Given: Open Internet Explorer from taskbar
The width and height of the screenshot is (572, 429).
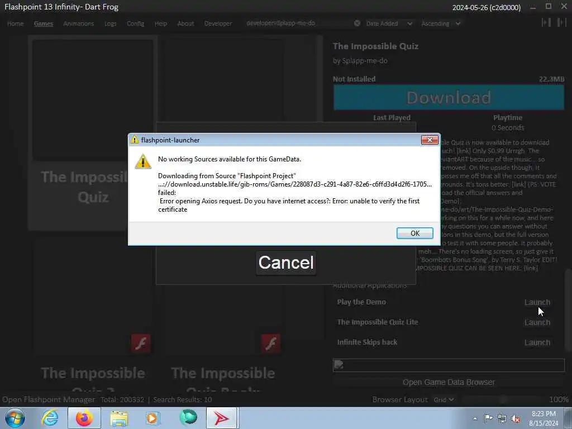Looking at the screenshot, I should [x=49, y=418].
